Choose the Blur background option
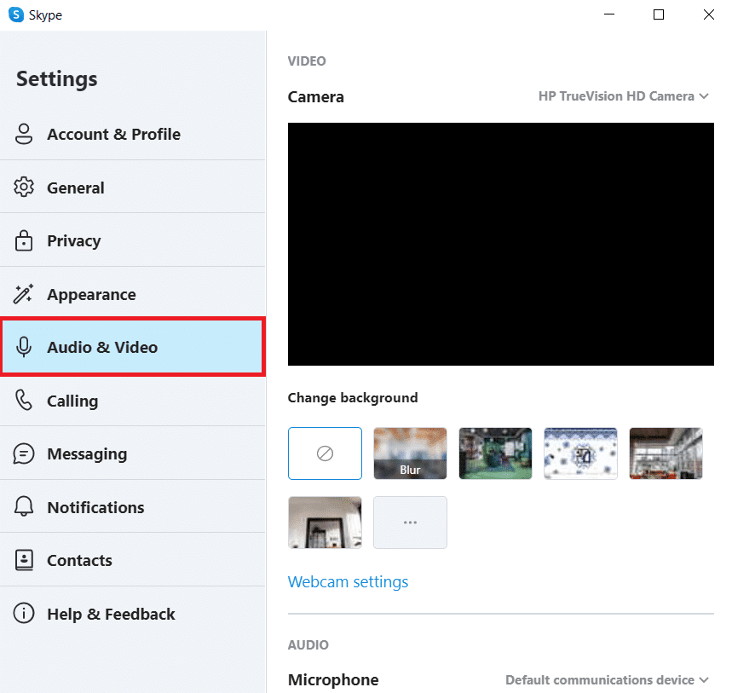 click(410, 453)
